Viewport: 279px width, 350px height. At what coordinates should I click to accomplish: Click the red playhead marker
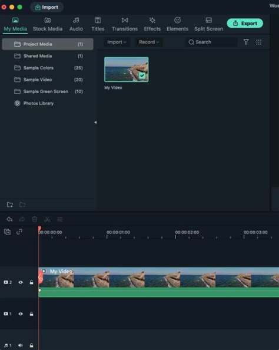39,229
